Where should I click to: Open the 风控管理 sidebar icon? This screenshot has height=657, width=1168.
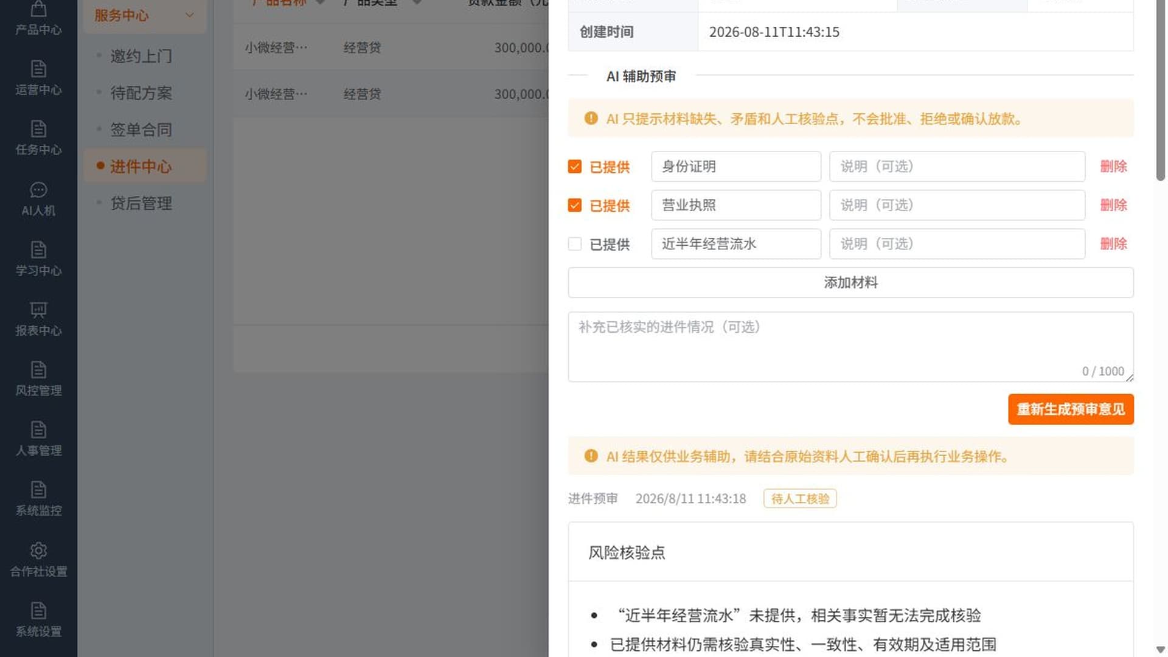click(x=38, y=369)
